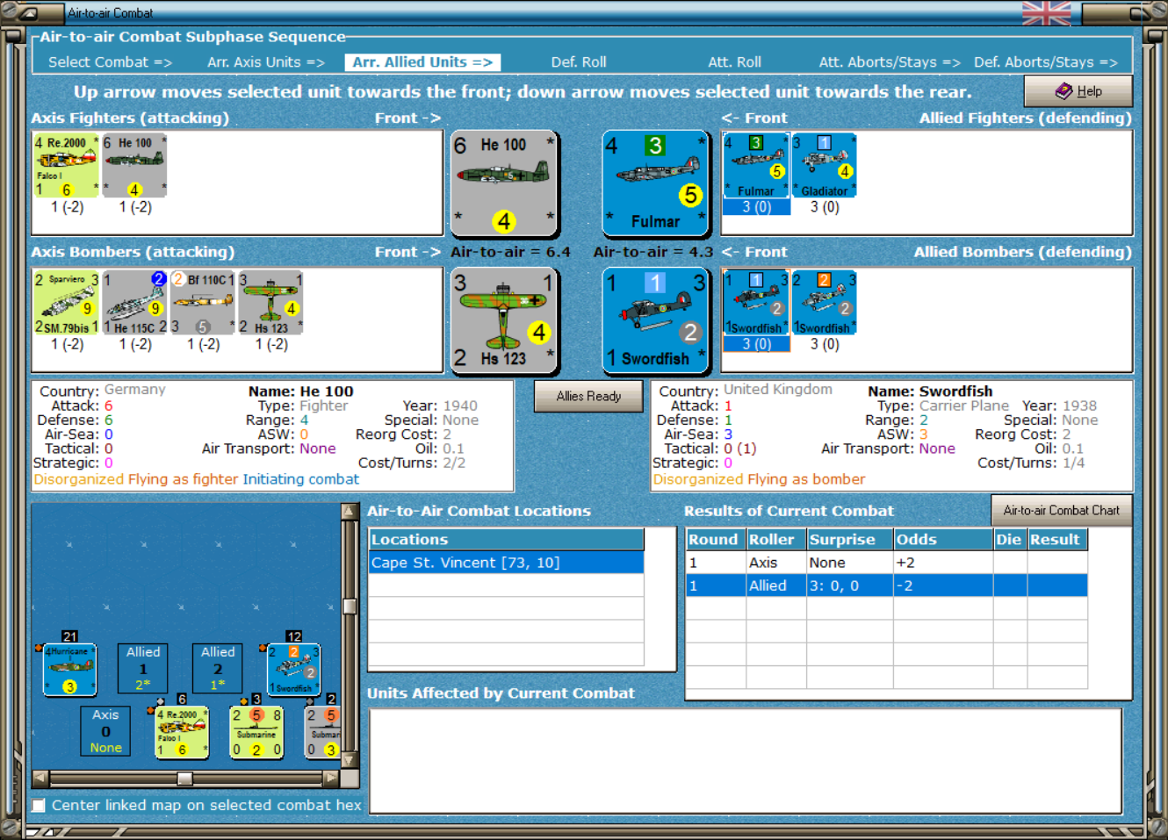Open the Def. Aborts/Stays subphase

(x=1045, y=62)
